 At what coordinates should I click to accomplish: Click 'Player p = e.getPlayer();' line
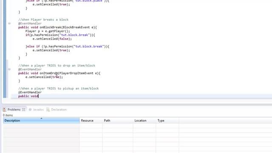tap(48, 31)
